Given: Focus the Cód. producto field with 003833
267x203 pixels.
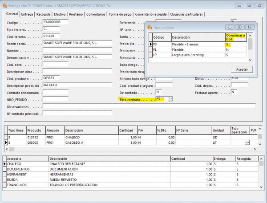Looking at the screenshot, I should (x=51, y=78).
